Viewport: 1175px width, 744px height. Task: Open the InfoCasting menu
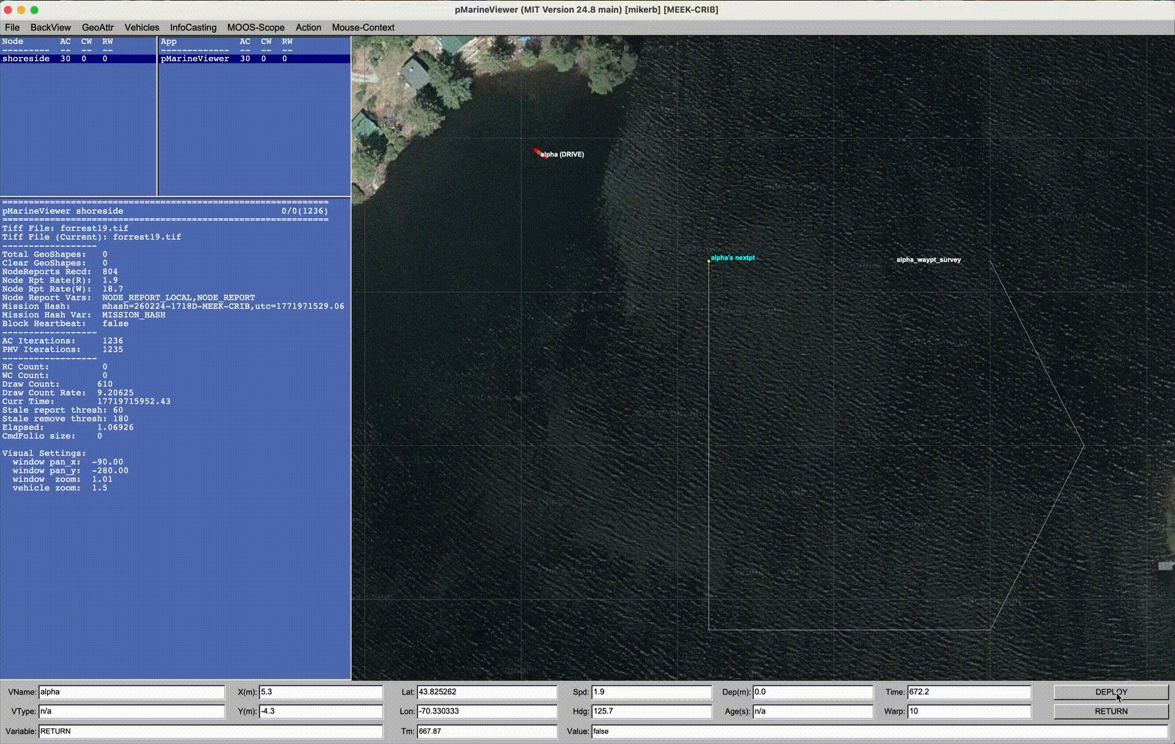click(x=193, y=28)
